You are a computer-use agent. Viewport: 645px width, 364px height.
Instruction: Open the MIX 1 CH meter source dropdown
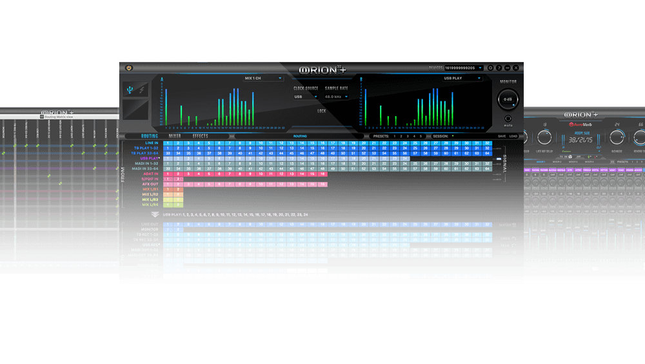pyautogui.click(x=263, y=78)
